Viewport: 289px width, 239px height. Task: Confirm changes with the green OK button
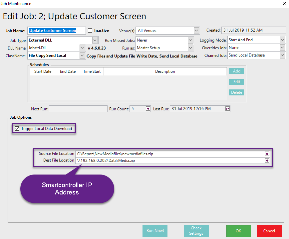tap(238, 231)
